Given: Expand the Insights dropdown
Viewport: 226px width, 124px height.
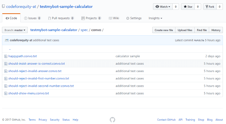Looking at the screenshot, I should [155, 18].
